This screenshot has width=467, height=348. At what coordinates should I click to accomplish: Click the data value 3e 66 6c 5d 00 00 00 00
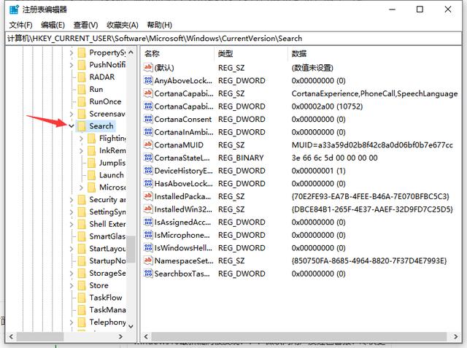[334, 158]
